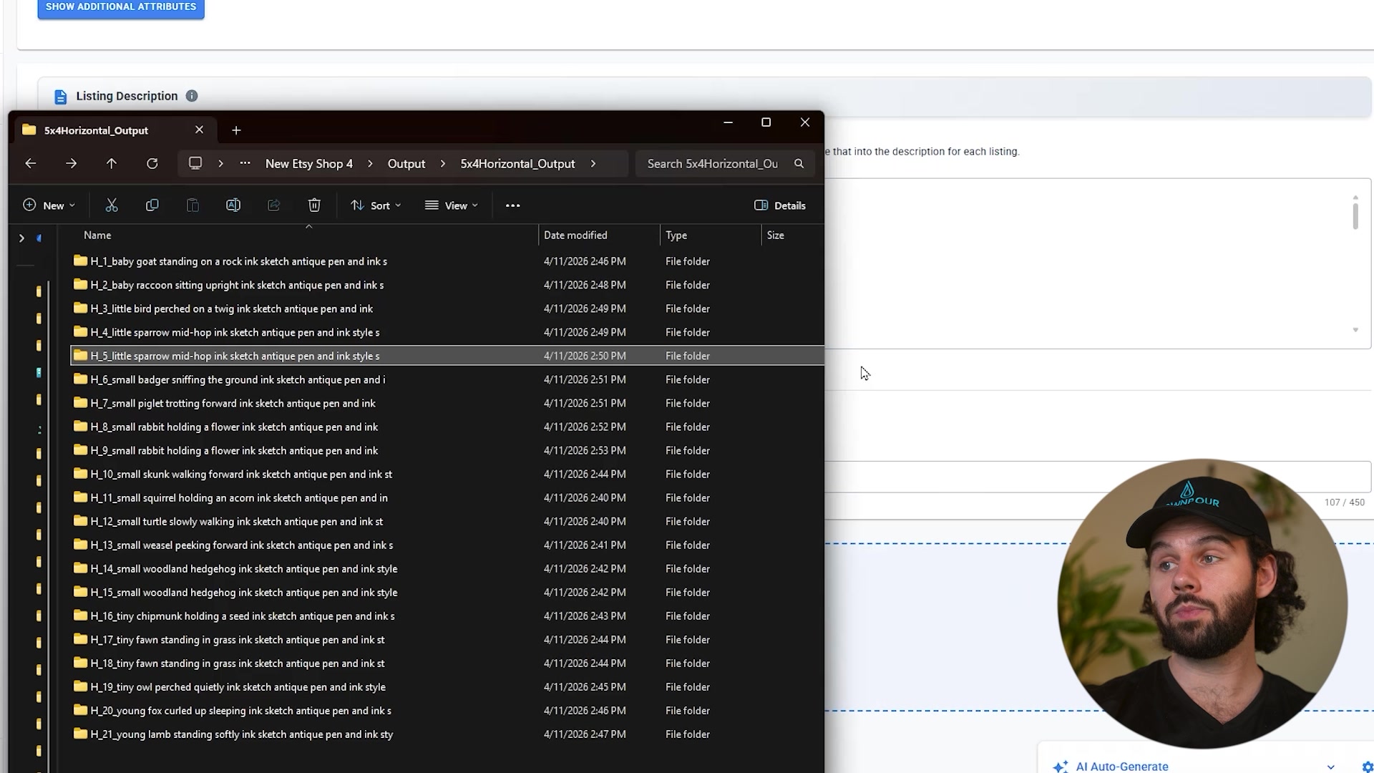
Task: Open a new File Explorer tab
Action: coord(236,130)
